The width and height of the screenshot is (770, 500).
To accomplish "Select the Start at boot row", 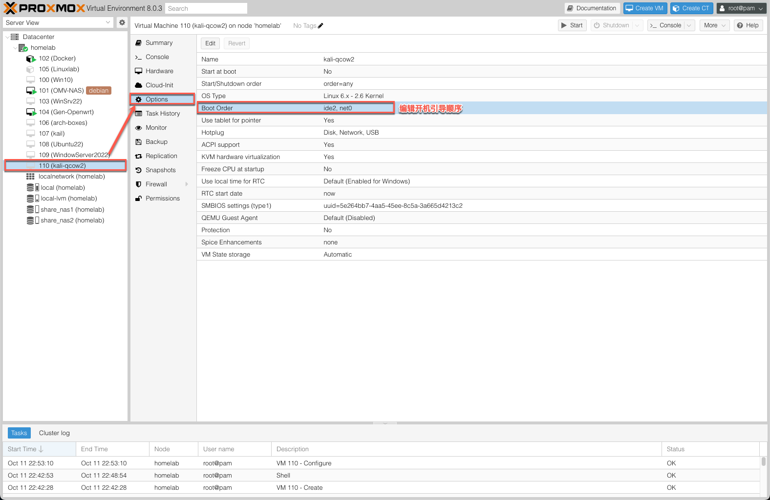I will (x=481, y=72).
